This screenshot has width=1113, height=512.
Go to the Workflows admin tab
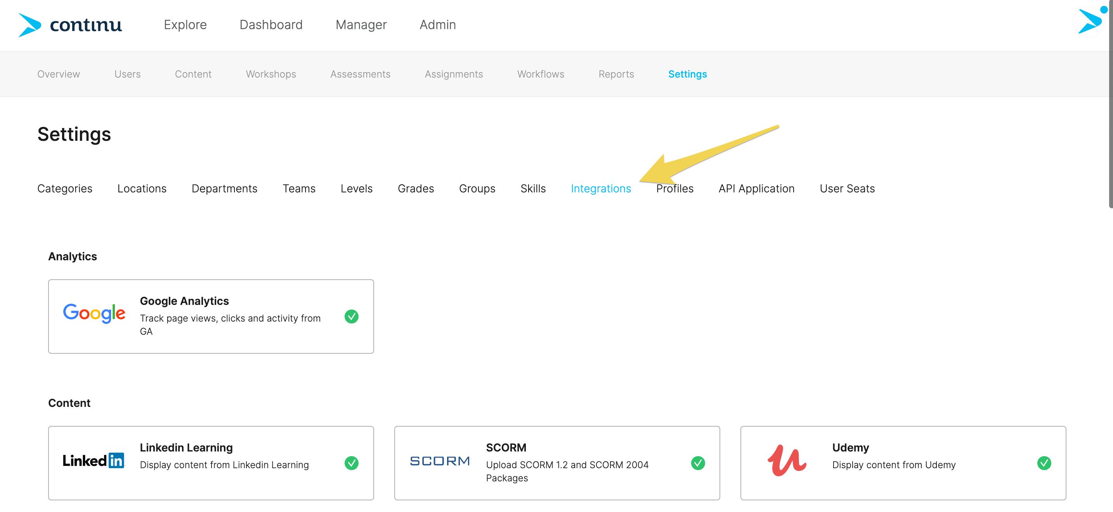(x=541, y=74)
